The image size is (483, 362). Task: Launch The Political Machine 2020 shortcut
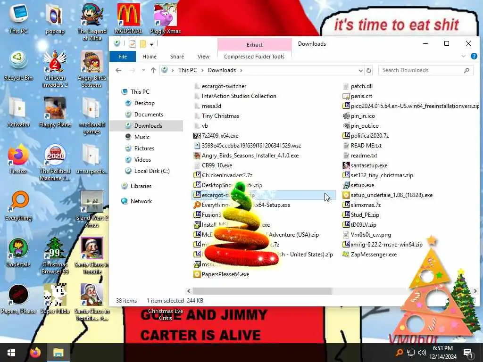(x=55, y=163)
